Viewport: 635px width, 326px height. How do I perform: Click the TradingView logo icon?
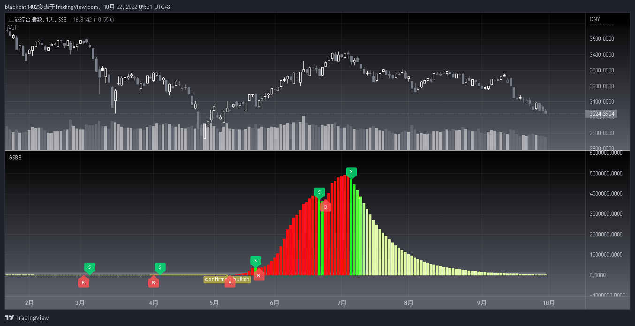point(9,318)
